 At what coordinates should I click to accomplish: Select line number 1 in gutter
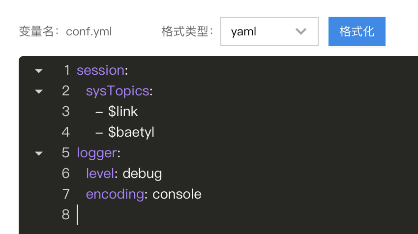(x=67, y=70)
